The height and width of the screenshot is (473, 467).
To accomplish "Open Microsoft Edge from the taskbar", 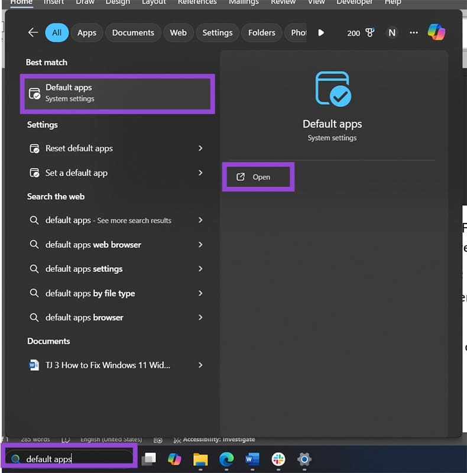I will [x=226, y=459].
